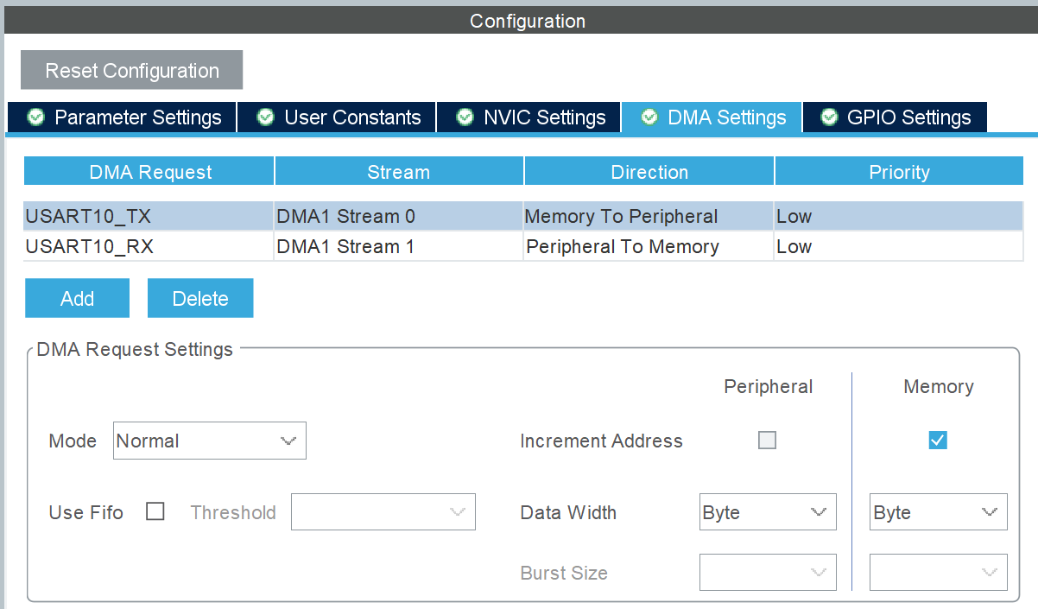The image size is (1038, 609).
Task: Open the NVIC Settings tab
Action: click(528, 117)
